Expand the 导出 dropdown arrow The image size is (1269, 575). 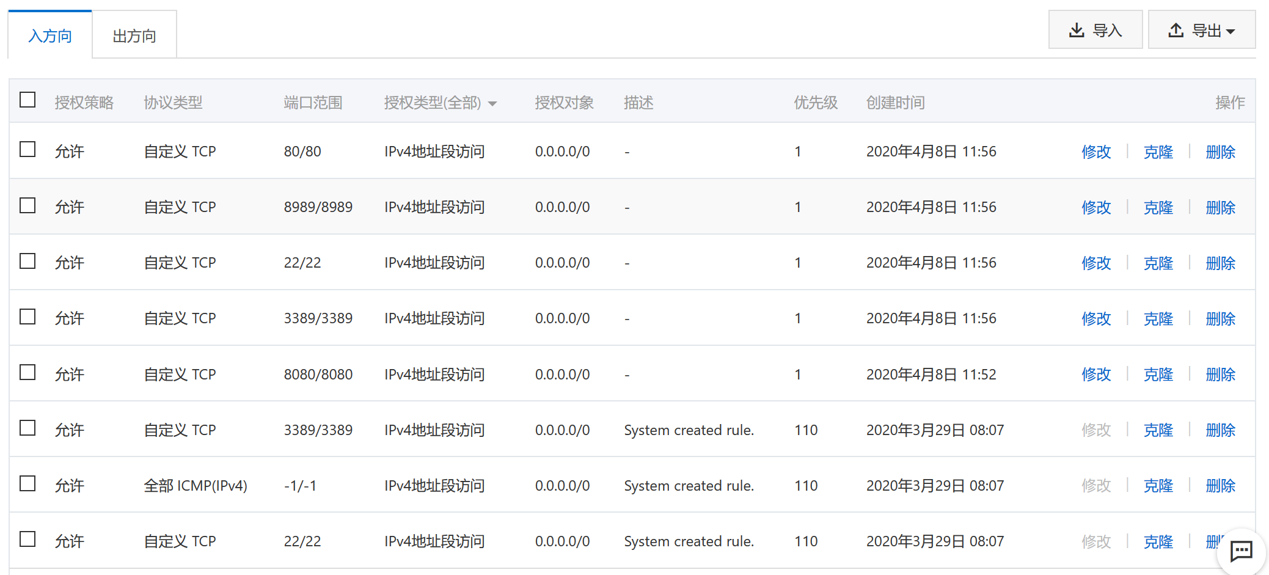click(x=1231, y=31)
